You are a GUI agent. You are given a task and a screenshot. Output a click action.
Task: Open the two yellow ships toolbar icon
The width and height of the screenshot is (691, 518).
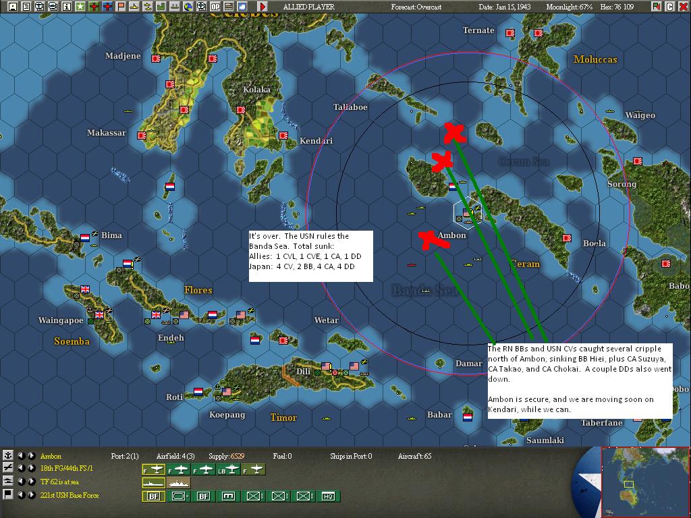click(148, 7)
